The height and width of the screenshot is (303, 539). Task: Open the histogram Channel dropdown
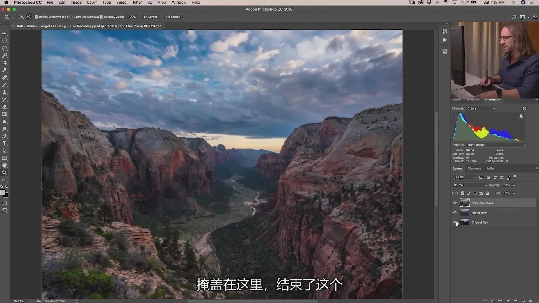pos(481,109)
